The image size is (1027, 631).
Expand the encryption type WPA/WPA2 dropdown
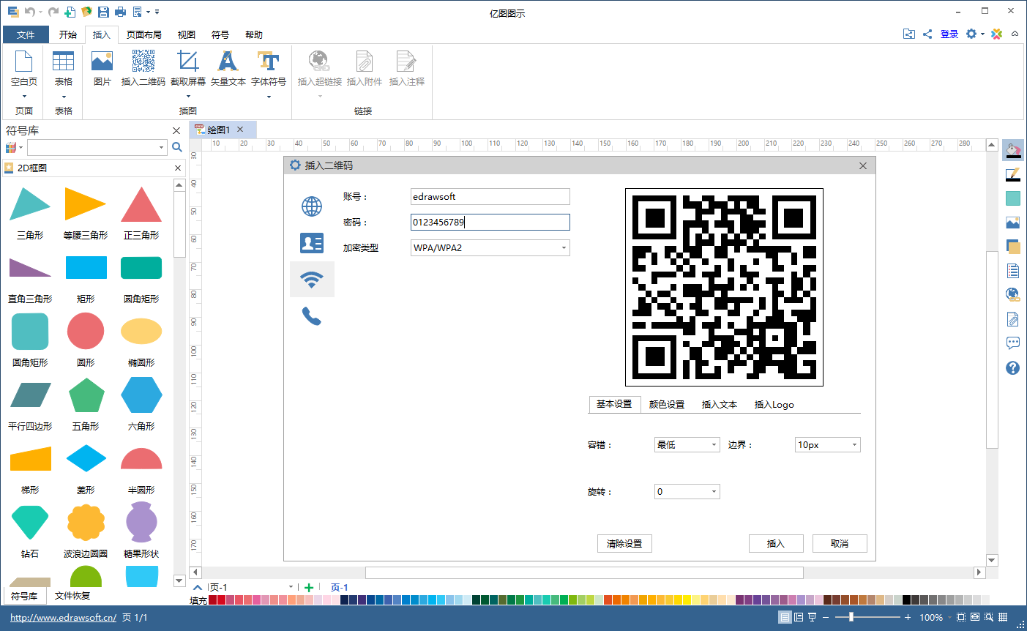564,248
